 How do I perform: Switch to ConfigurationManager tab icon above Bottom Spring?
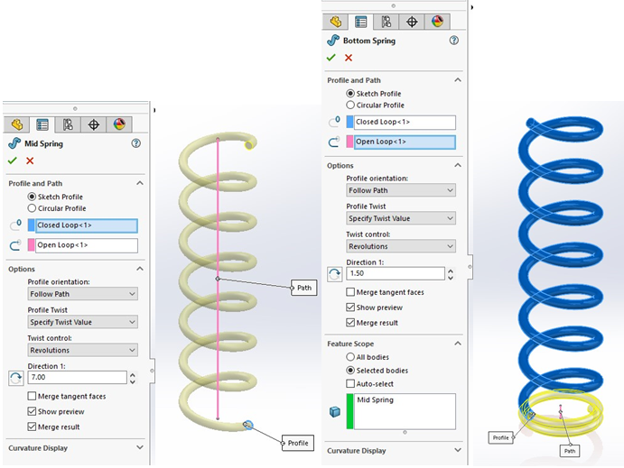point(387,22)
